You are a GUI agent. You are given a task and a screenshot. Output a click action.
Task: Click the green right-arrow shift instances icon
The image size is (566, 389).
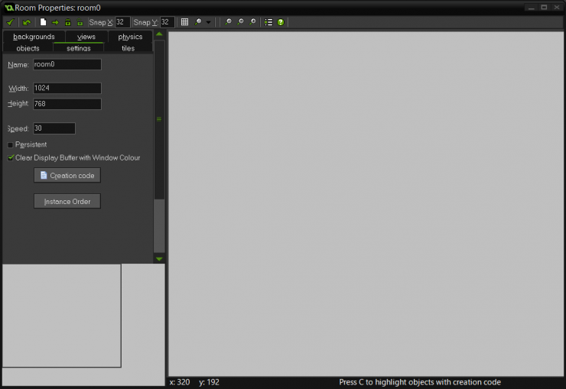pos(55,22)
